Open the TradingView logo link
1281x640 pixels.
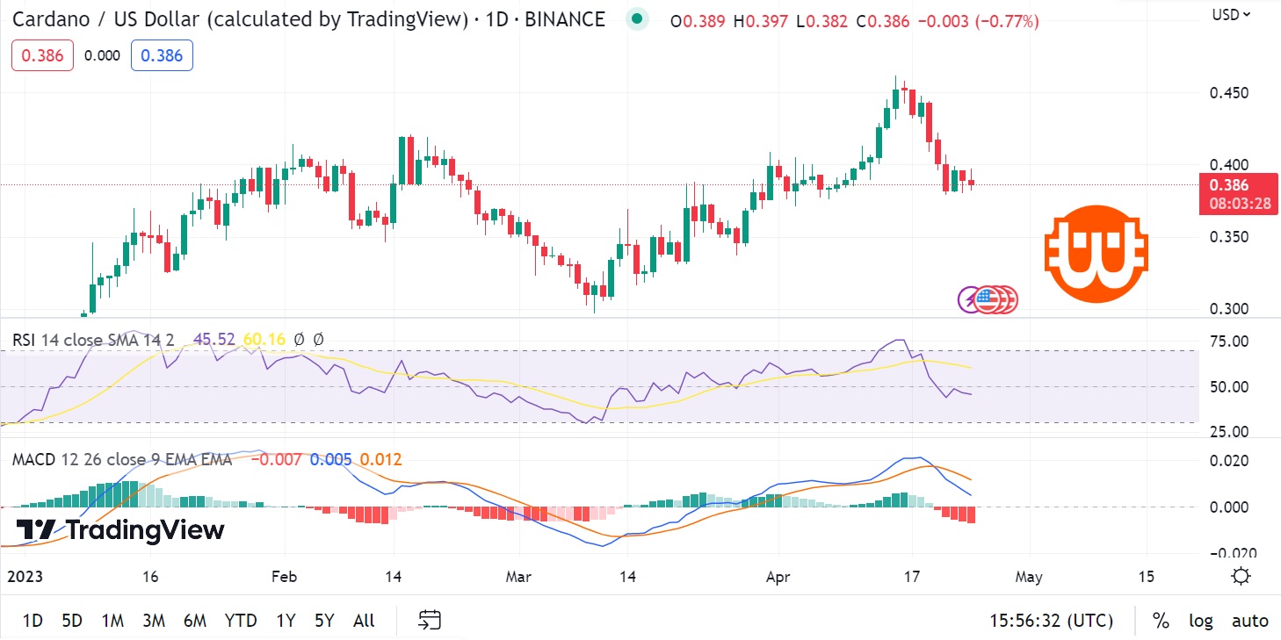pyautogui.click(x=120, y=530)
